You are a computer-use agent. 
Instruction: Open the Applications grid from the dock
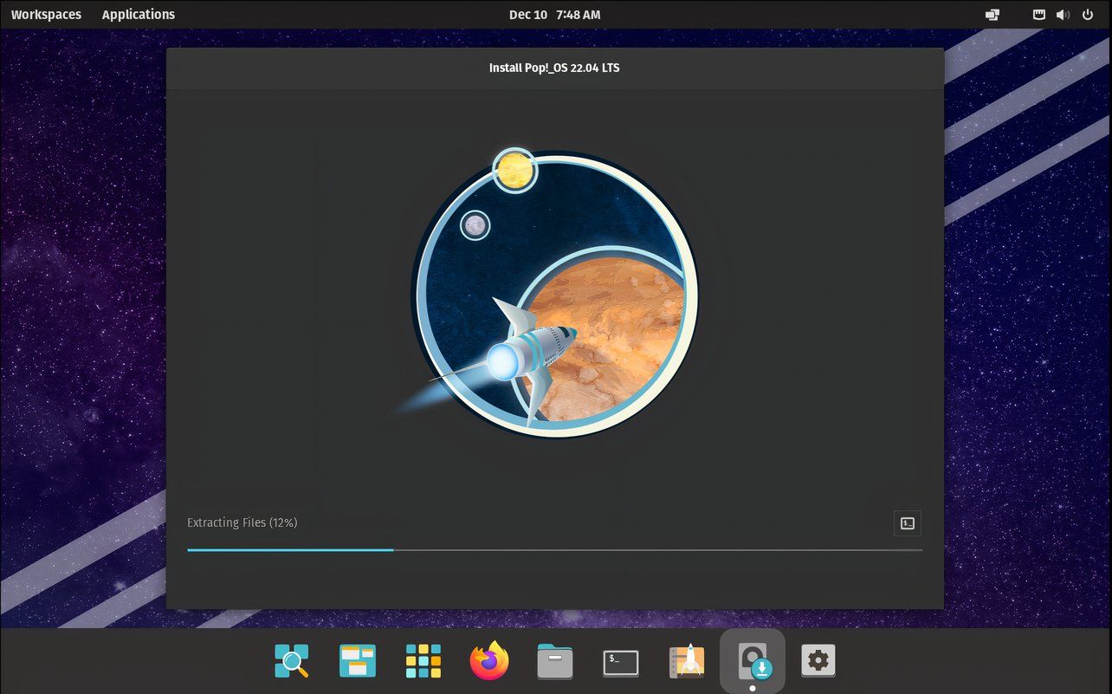[423, 659]
